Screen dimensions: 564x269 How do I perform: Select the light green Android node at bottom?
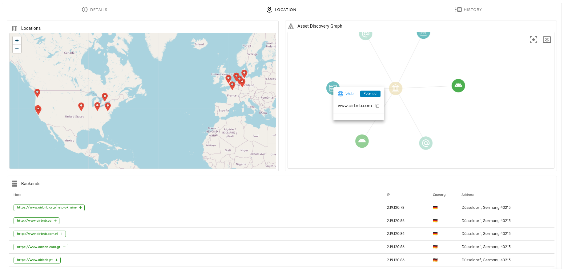click(x=362, y=141)
